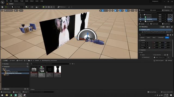The height and width of the screenshot is (97, 174).
Task: Click the trash icon for Inputs array
Action: point(167,55)
